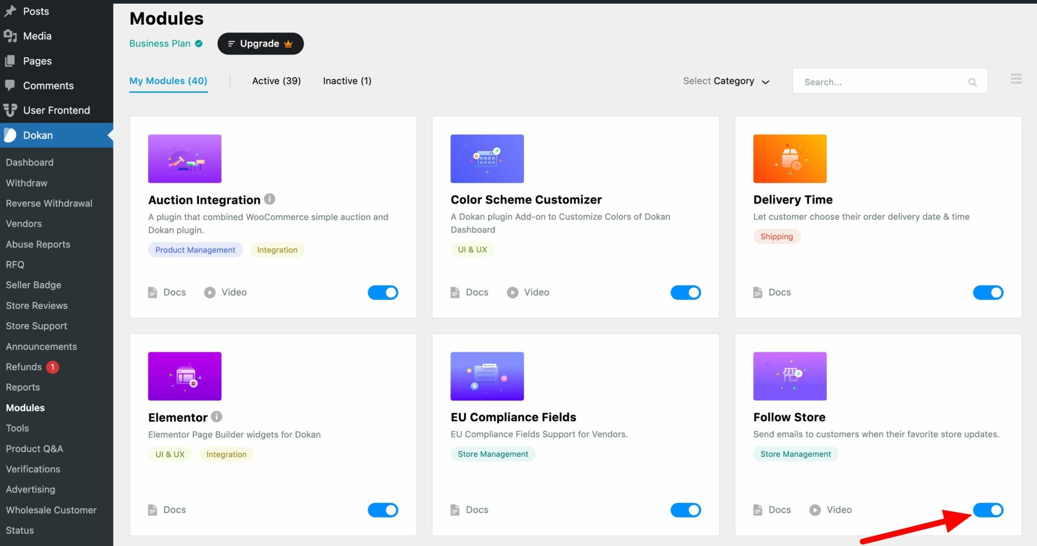This screenshot has height=546, width=1037.
Task: Click the Business Plan link
Action: pyautogui.click(x=160, y=44)
